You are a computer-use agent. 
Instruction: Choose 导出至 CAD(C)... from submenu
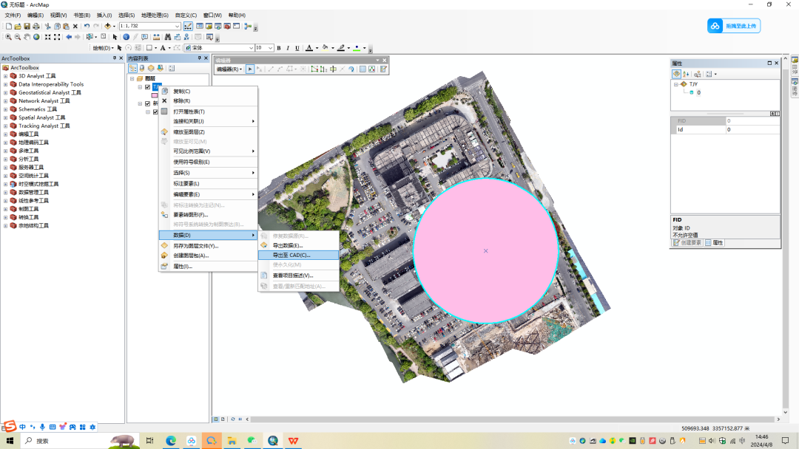point(299,256)
